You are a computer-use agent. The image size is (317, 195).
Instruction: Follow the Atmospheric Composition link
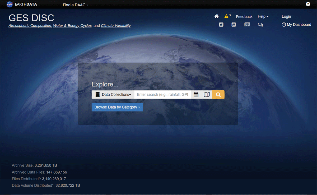pyautogui.click(x=30, y=26)
